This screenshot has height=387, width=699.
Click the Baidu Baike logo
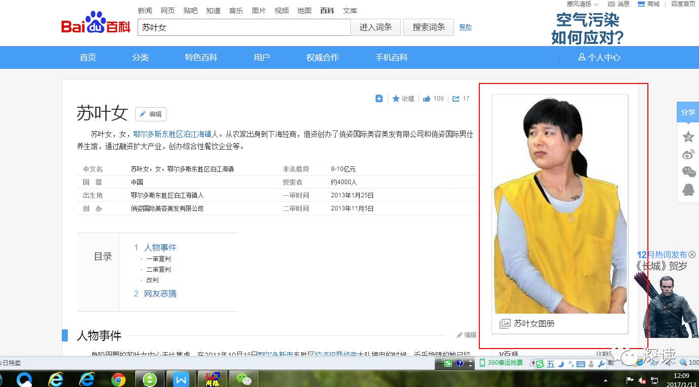point(96,23)
